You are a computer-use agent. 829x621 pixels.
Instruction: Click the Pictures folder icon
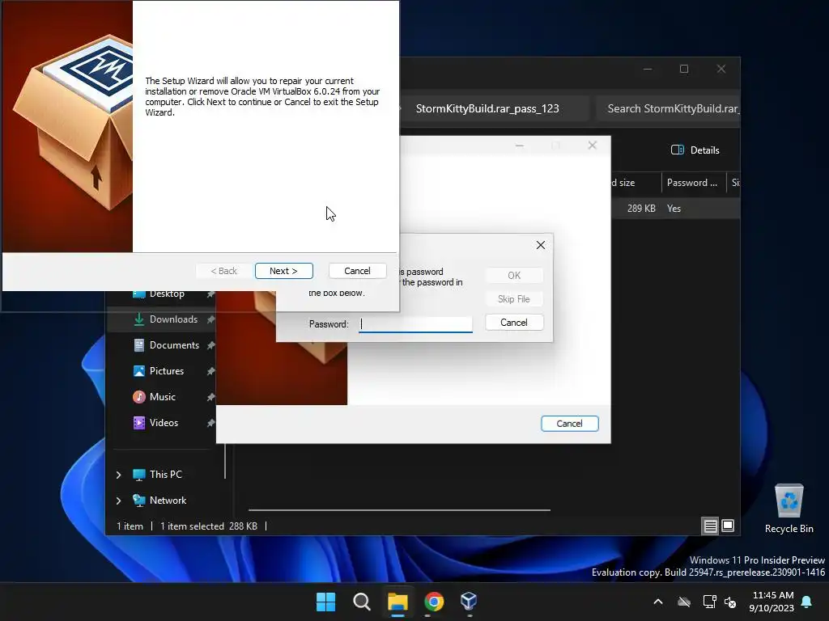[x=139, y=371]
